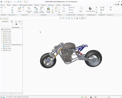The width and height of the screenshot is (122, 98).
Task: Click the model tree columns icon
Action: (20, 21)
